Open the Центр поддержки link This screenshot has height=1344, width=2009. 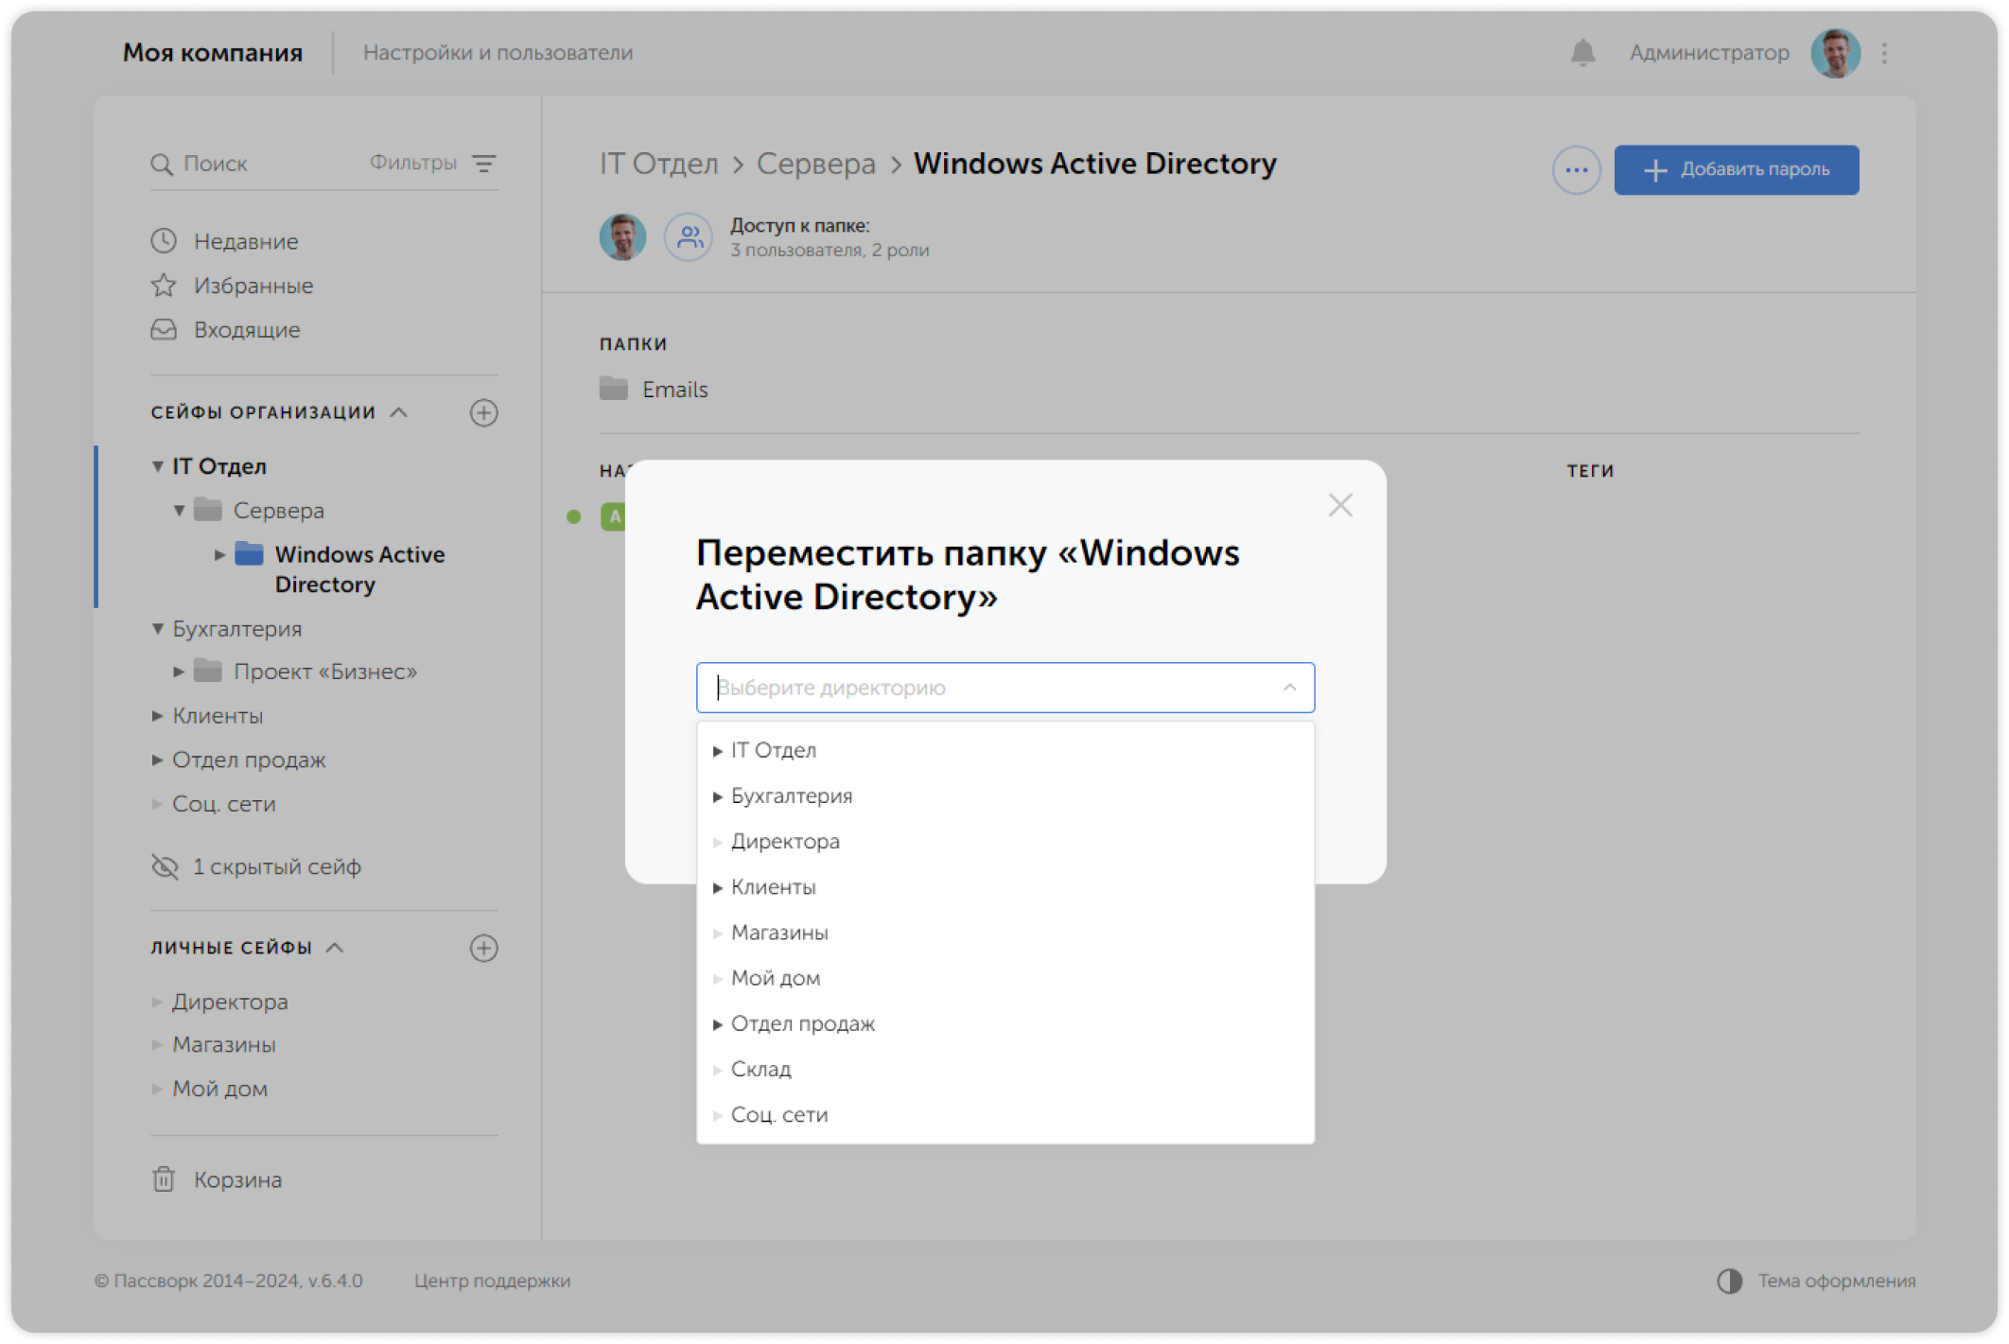coord(492,1281)
